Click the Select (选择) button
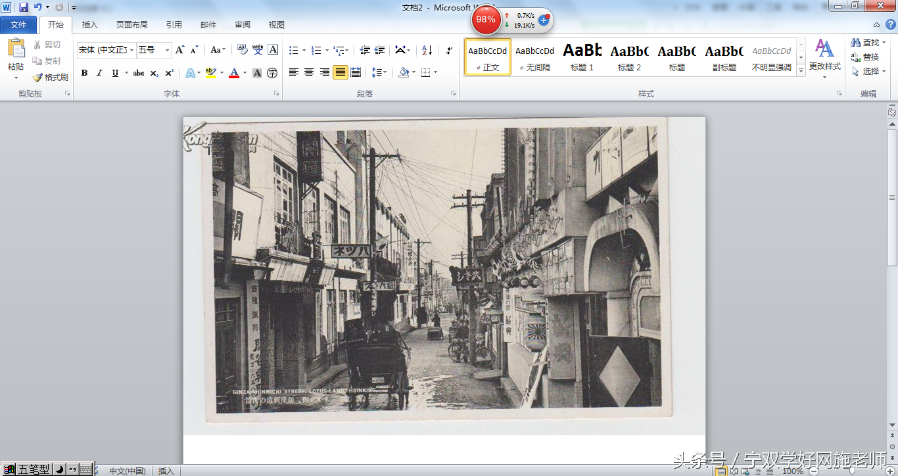 [868, 72]
